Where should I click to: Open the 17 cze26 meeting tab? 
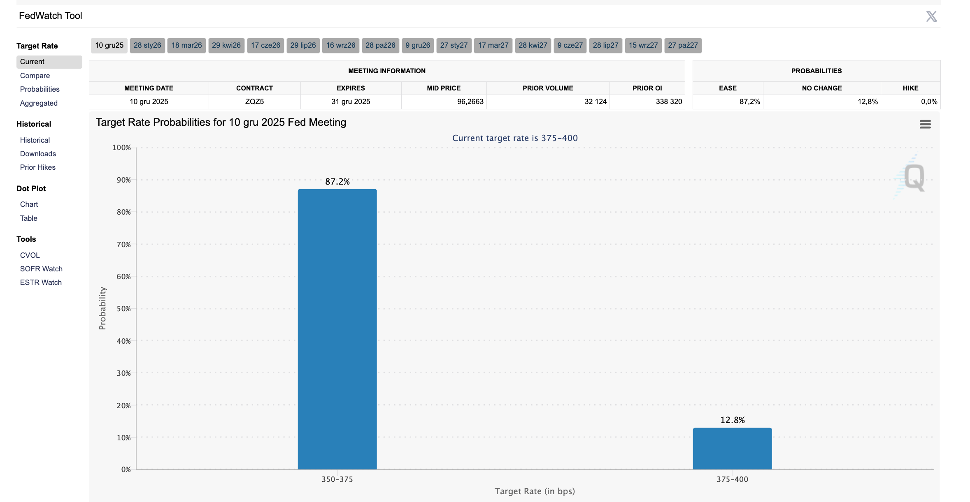point(265,45)
